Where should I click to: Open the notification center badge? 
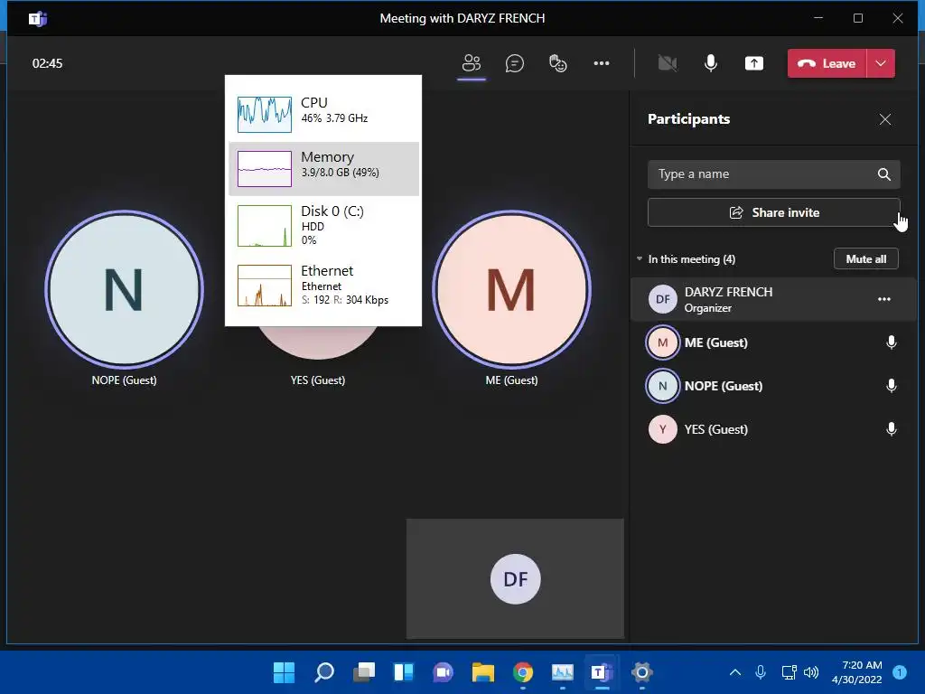click(x=900, y=672)
